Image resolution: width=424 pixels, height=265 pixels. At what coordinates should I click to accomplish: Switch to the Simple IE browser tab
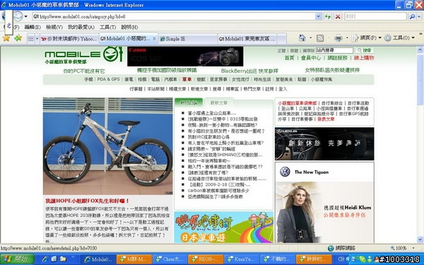[188, 39]
